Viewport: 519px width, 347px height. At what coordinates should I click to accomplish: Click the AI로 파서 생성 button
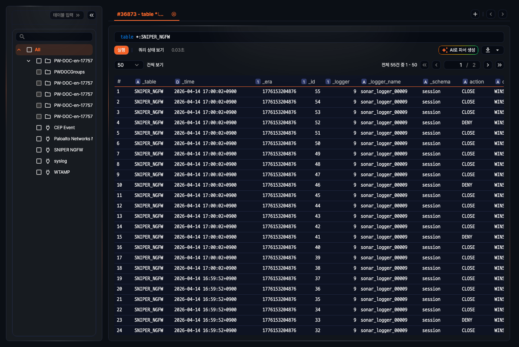click(x=458, y=50)
